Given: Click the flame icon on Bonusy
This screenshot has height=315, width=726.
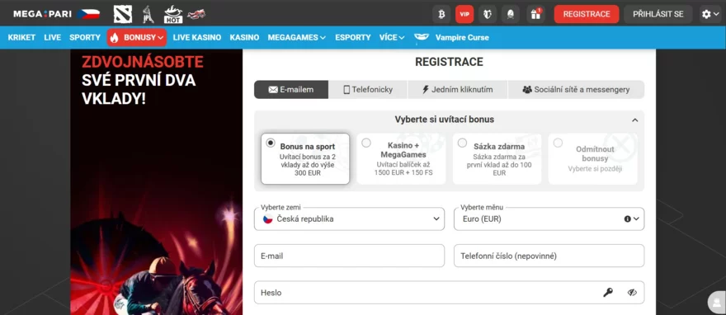Looking at the screenshot, I should 115,37.
